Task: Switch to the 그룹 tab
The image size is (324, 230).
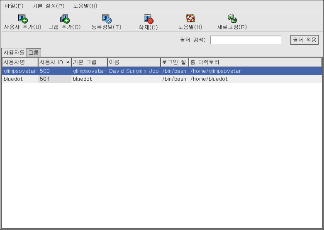Action: (34, 53)
